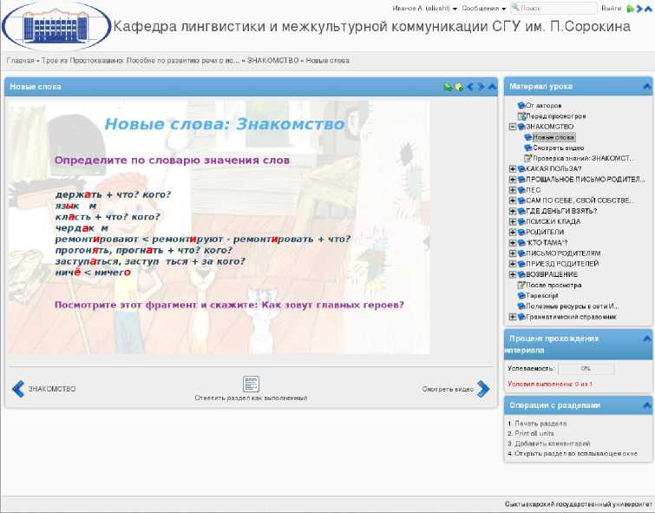Click the first green icon in Новые слова header
The width and height of the screenshot is (655, 513).
pyautogui.click(x=448, y=87)
